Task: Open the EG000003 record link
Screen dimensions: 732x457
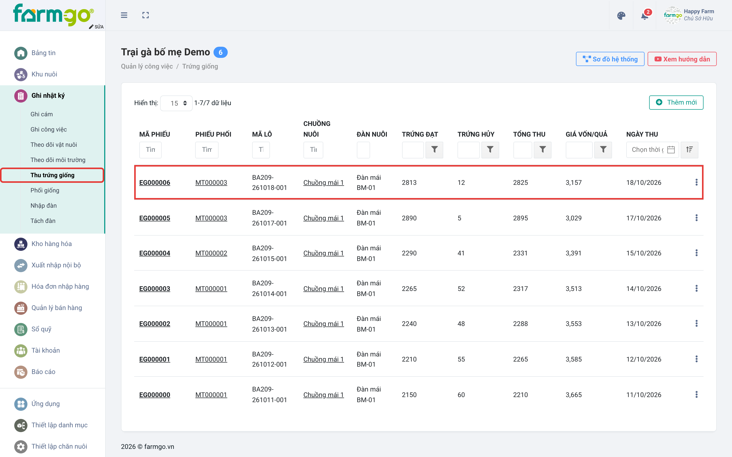Action: point(155,288)
